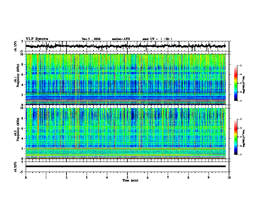Viewport: 258px width, 199px height.
Task: Click time axis tick label 1
Action: coord(46,178)
